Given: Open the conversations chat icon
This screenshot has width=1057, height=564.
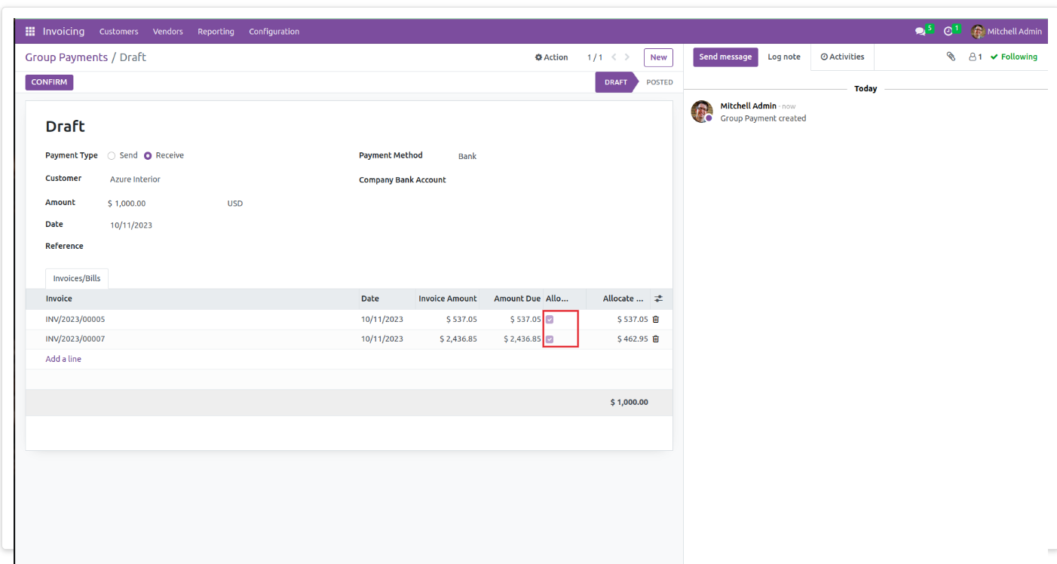Looking at the screenshot, I should 920,32.
